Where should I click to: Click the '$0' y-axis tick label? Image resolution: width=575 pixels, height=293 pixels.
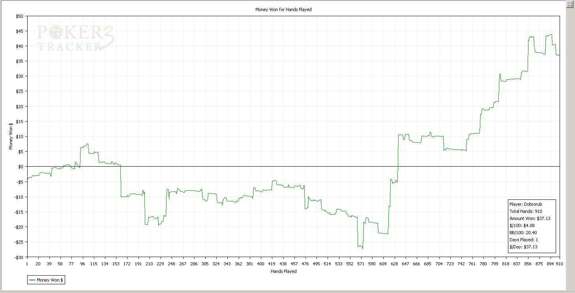tap(21, 167)
